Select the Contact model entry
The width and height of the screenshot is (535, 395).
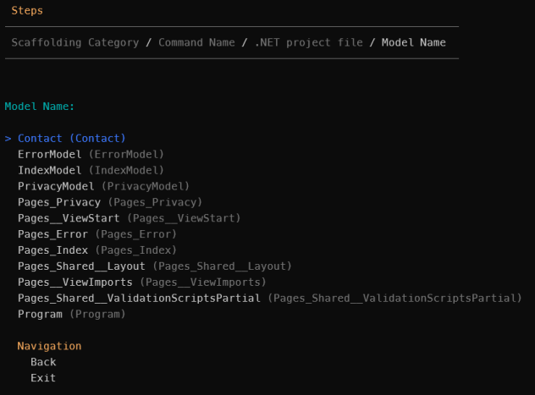(x=71, y=138)
